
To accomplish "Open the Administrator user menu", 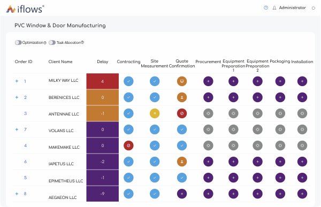I will click(289, 8).
